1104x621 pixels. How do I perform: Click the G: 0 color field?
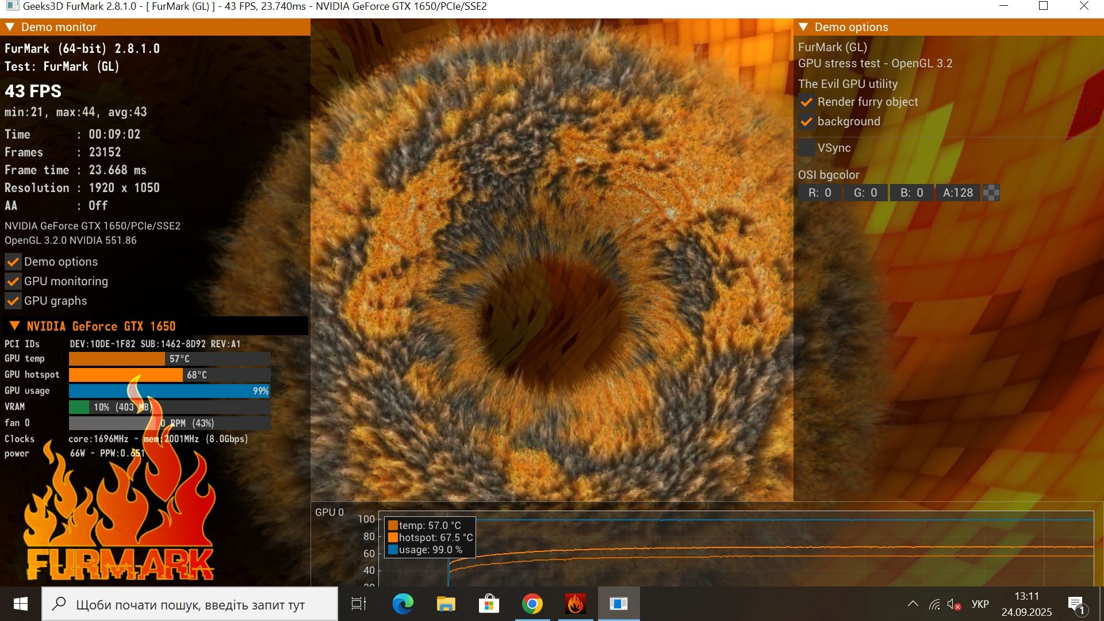coord(865,193)
